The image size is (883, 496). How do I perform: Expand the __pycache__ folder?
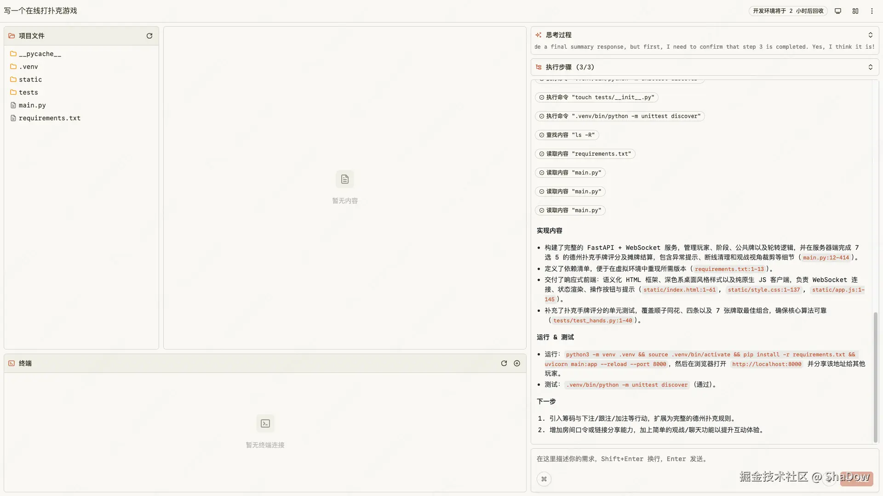(40, 54)
